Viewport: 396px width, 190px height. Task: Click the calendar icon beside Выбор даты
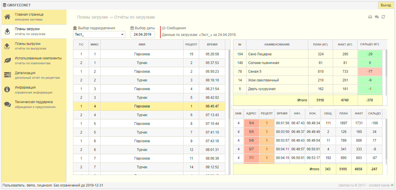point(132,28)
